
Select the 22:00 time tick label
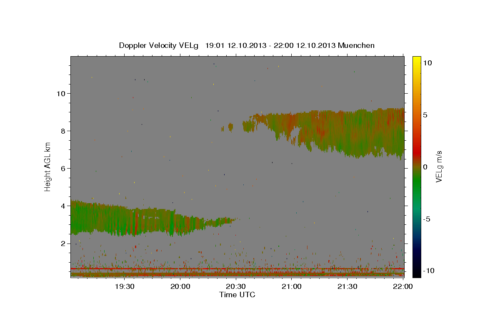(403, 286)
